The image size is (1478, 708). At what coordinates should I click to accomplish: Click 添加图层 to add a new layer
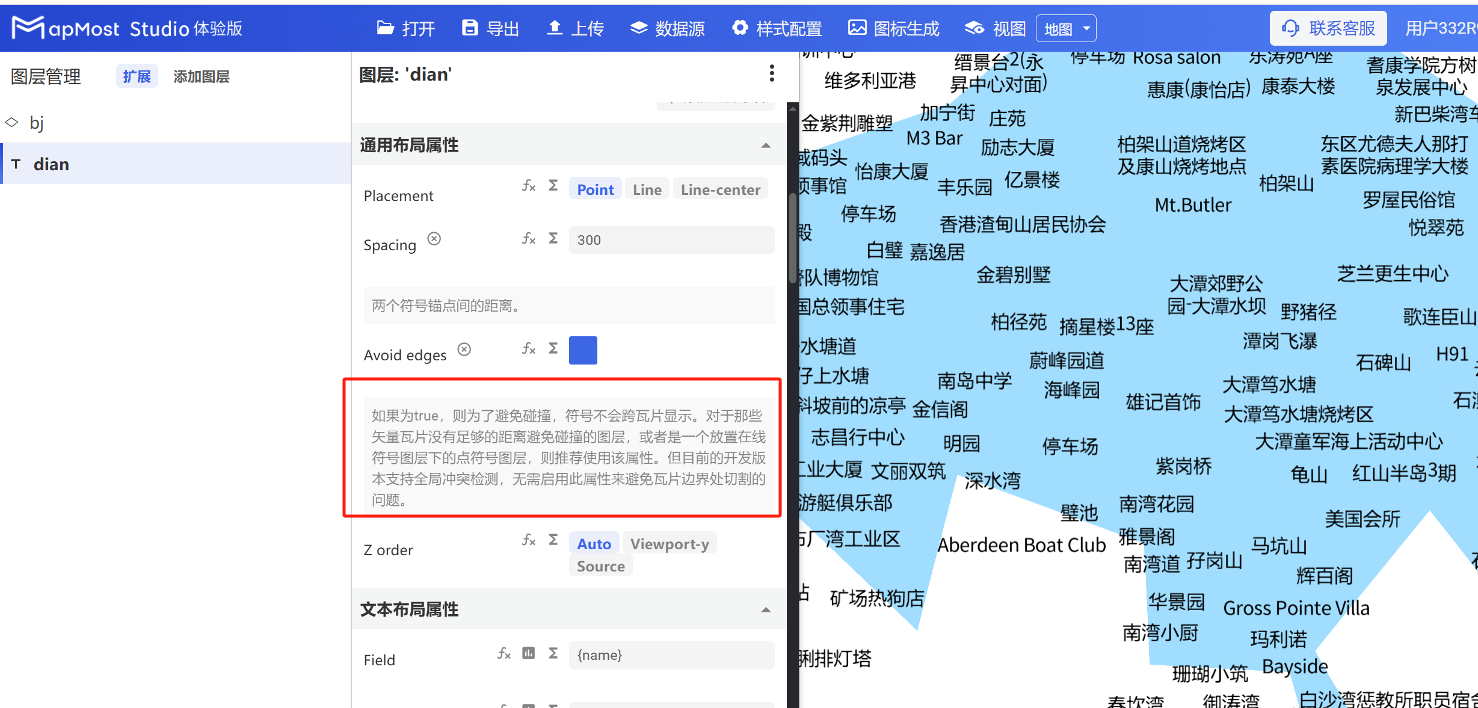tap(201, 76)
